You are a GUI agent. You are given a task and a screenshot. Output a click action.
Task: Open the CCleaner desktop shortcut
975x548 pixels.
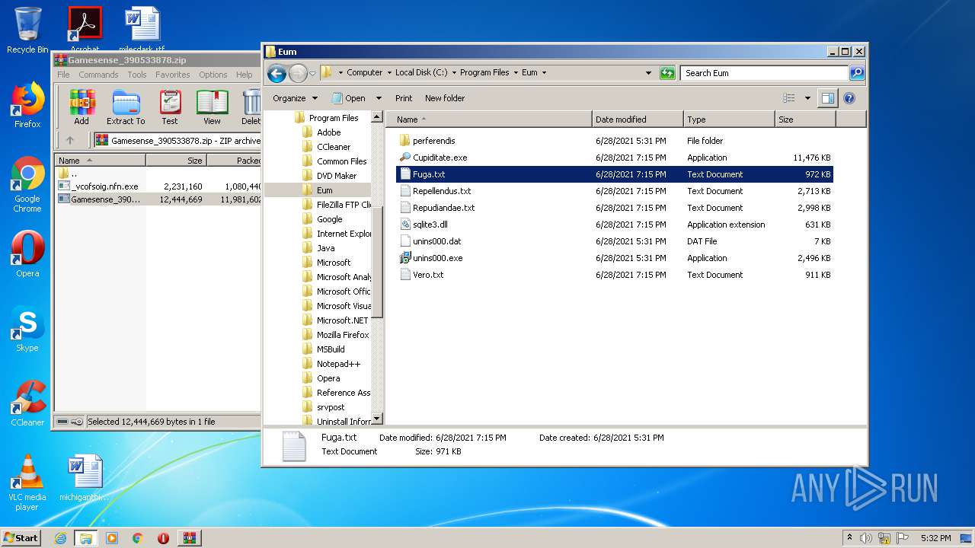27,403
